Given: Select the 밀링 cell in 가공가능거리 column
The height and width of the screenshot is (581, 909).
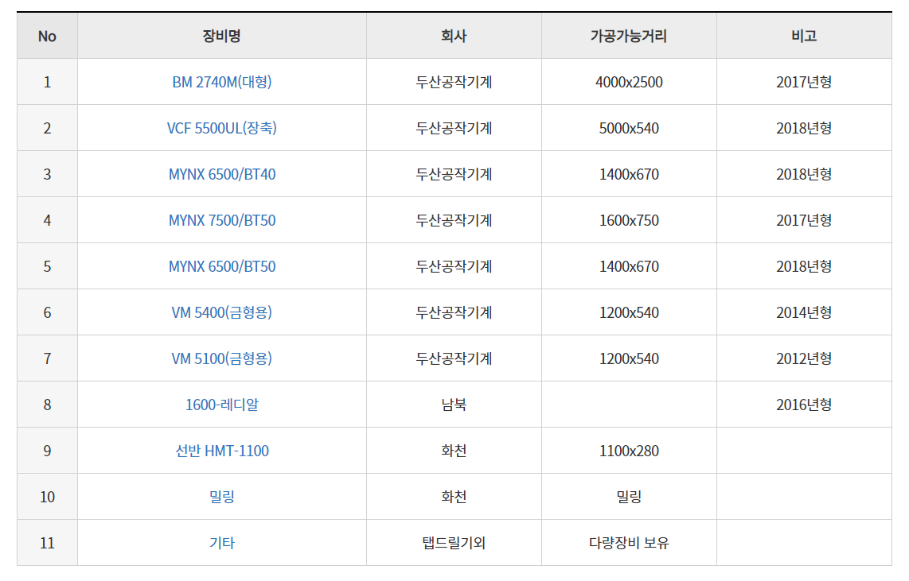Looking at the screenshot, I should click(629, 497).
